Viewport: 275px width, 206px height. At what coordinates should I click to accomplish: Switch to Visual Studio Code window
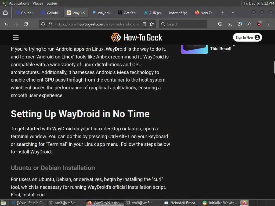point(28,203)
